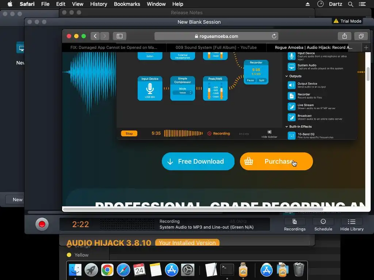The width and height of the screenshot is (374, 280).
Task: Open the Safari File menu
Action: click(45, 4)
